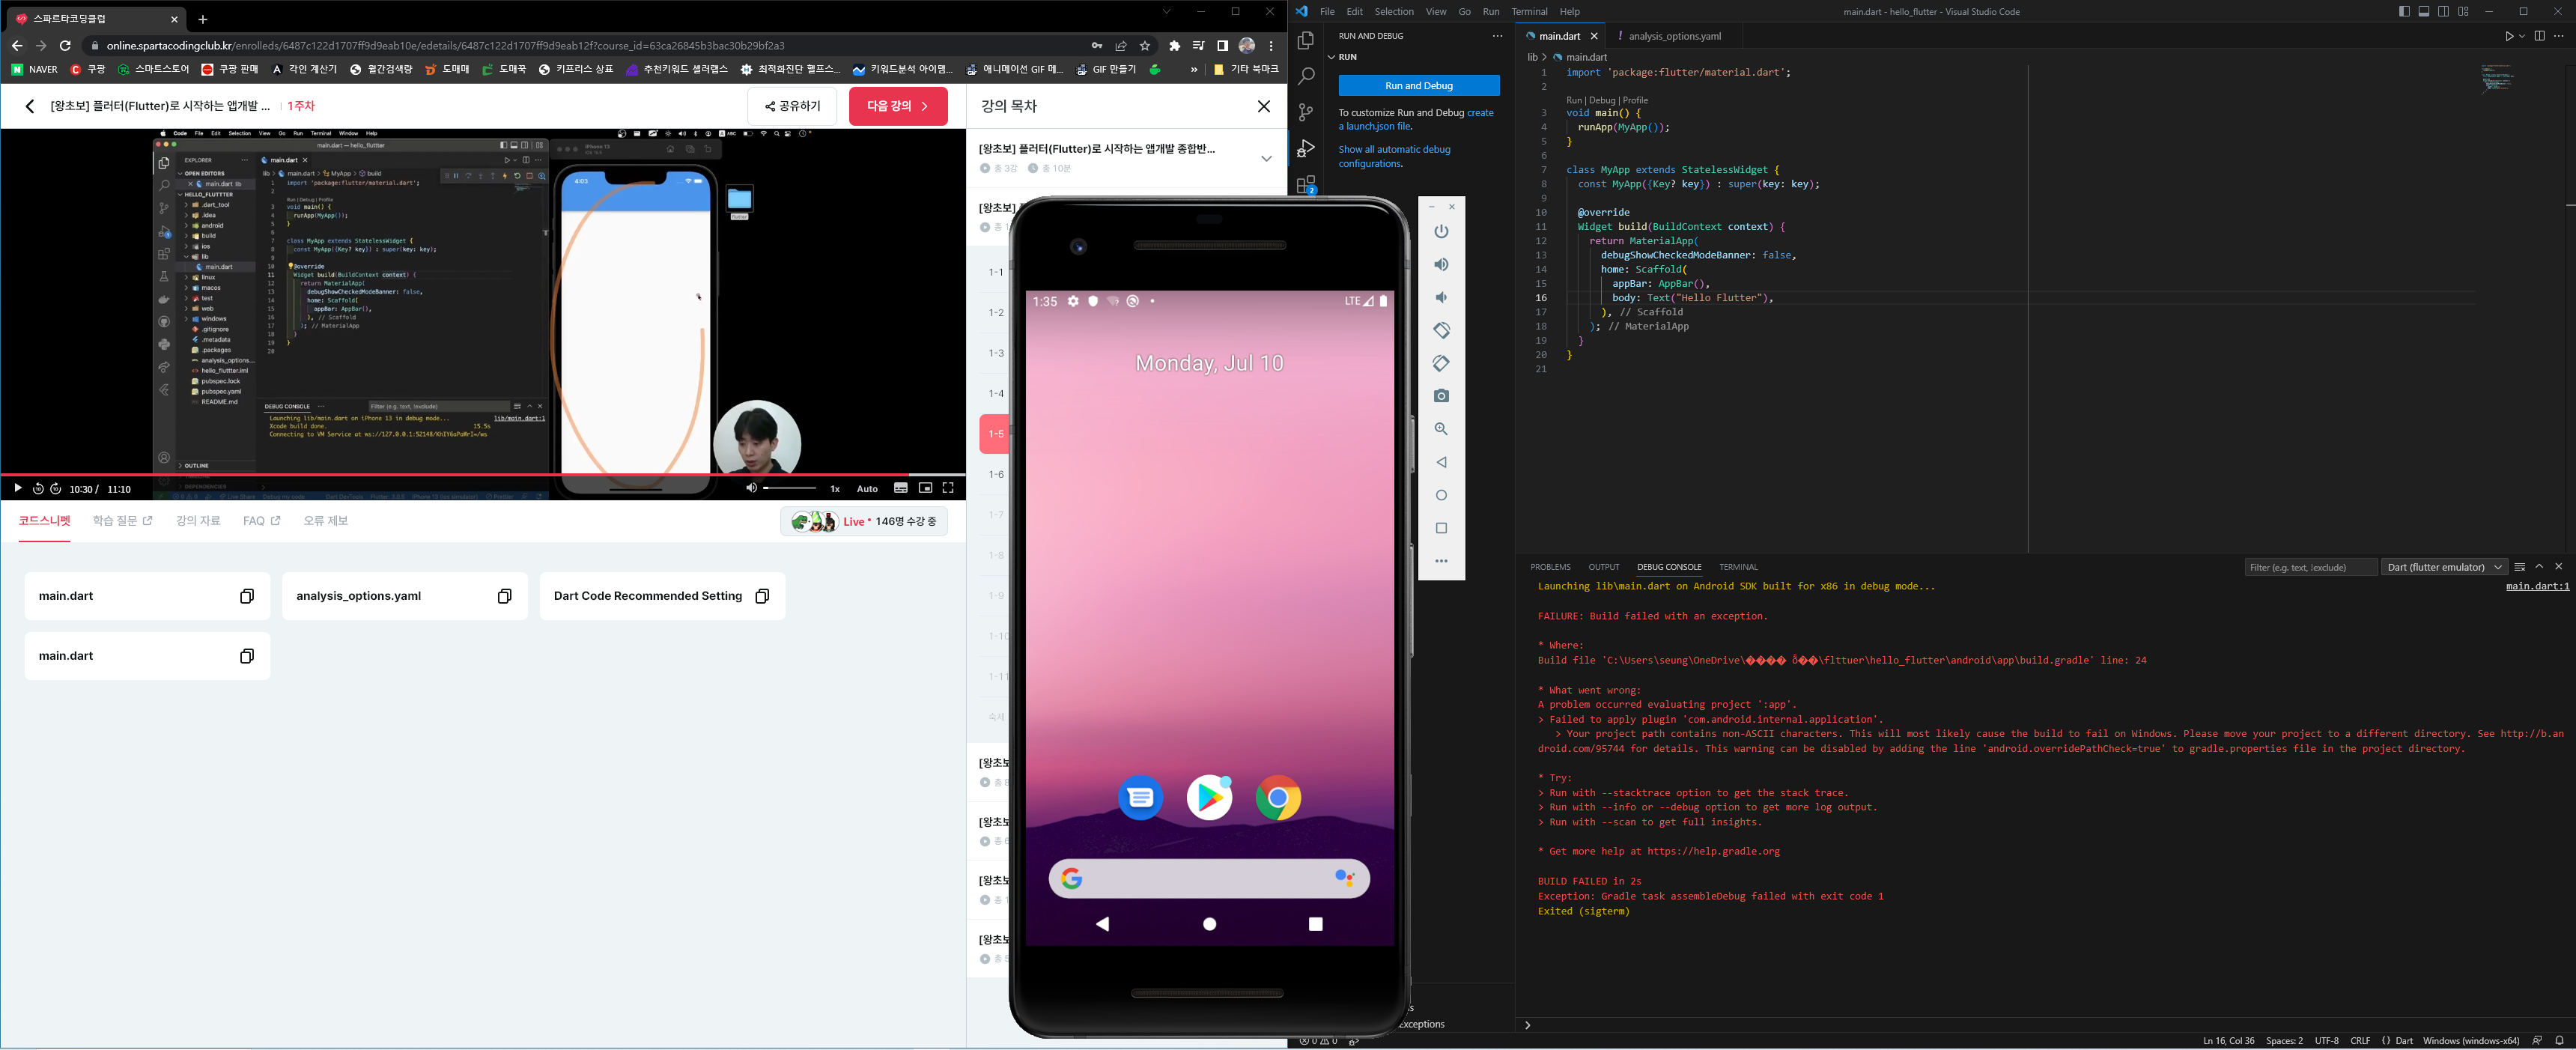The image size is (2576, 1050).
Task: Split the VS Code editor right
Action: 2539,36
